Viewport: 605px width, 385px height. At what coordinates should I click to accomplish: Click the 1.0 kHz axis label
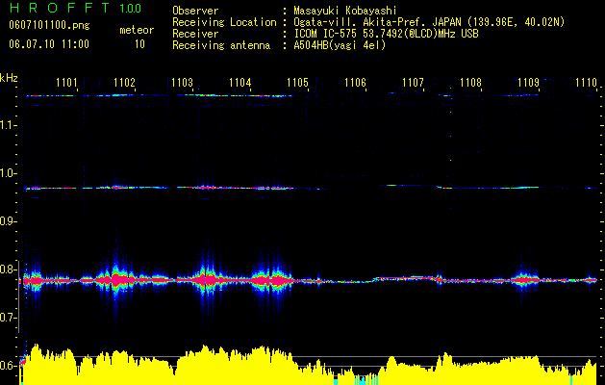pyautogui.click(x=7, y=173)
